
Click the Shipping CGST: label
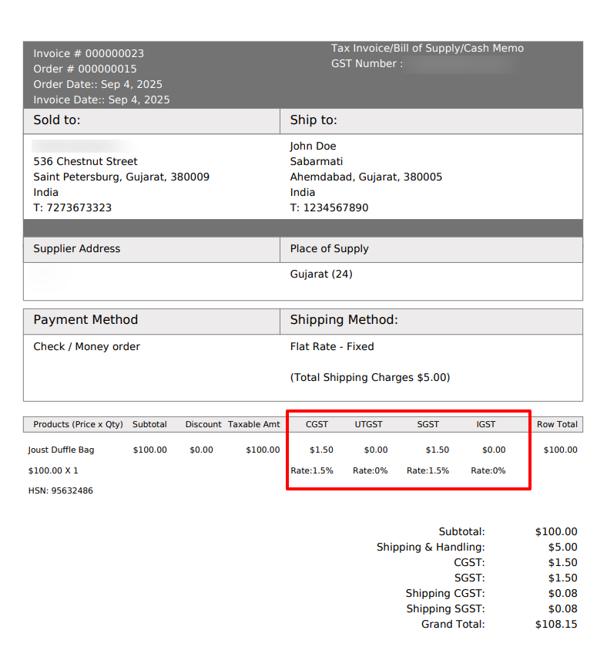tap(445, 593)
